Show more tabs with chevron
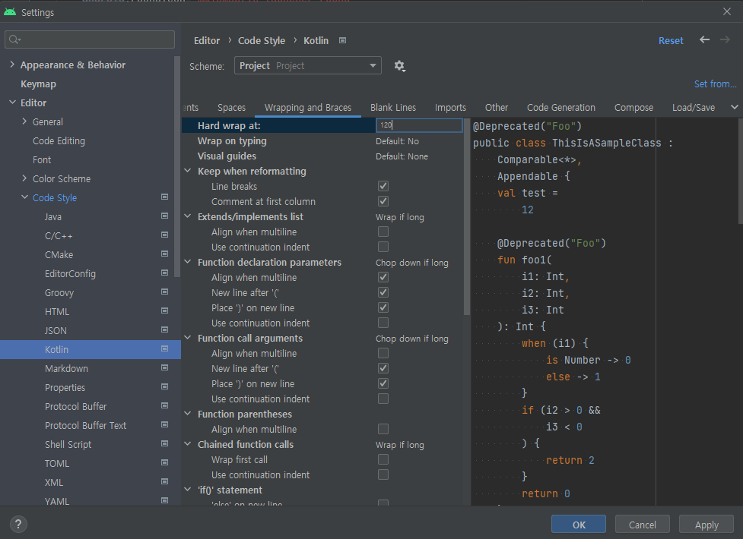The height and width of the screenshot is (539, 743). [x=734, y=108]
